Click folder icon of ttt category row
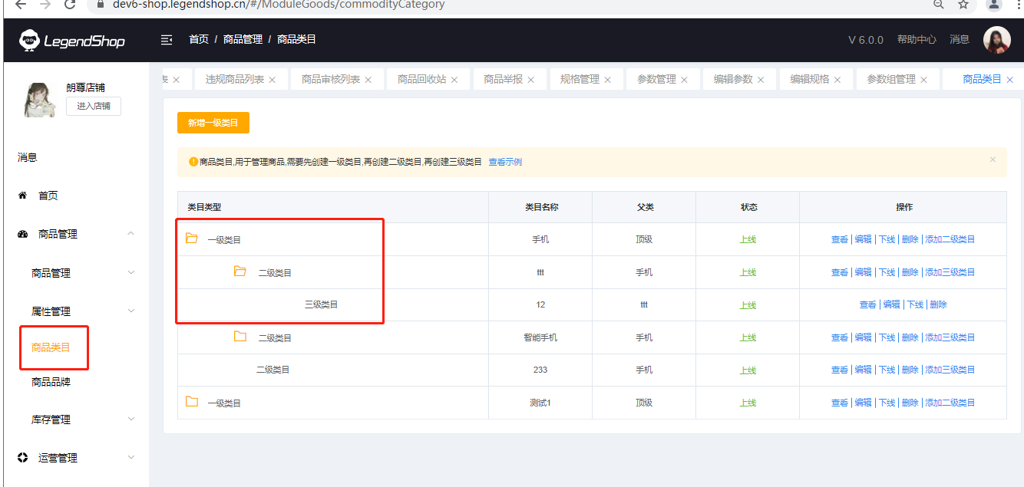1024x487 pixels. [240, 271]
